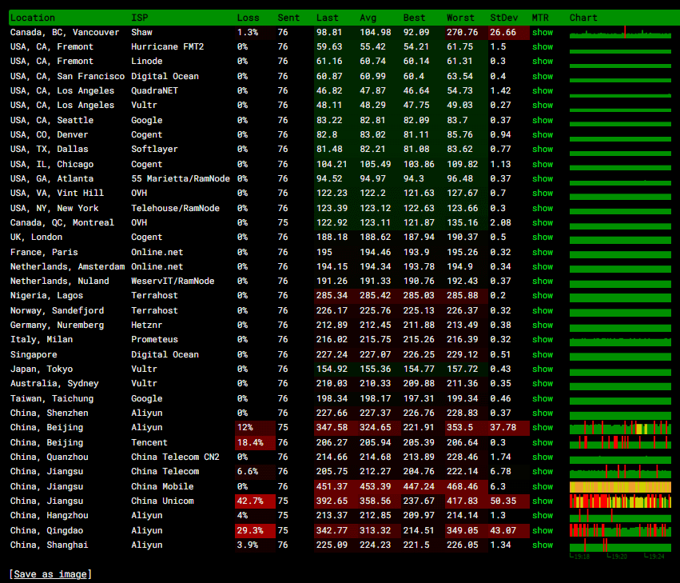
Task: Click the Chart column header
Action: (x=583, y=18)
